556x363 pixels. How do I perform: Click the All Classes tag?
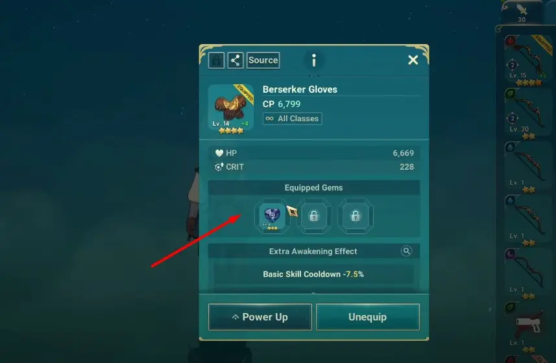pyautogui.click(x=292, y=119)
